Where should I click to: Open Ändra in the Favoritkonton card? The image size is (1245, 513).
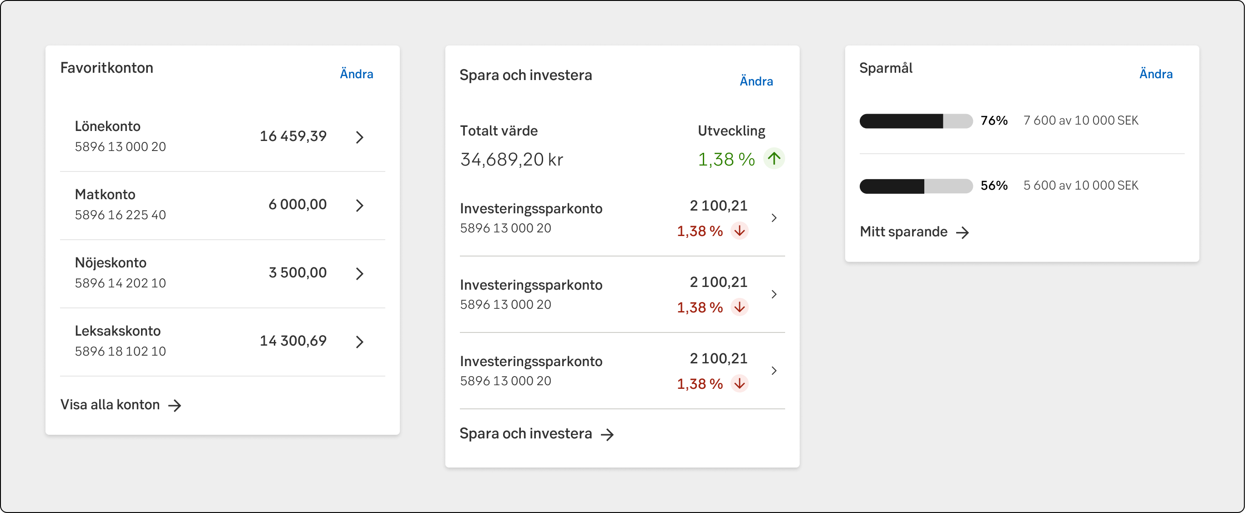[357, 73]
